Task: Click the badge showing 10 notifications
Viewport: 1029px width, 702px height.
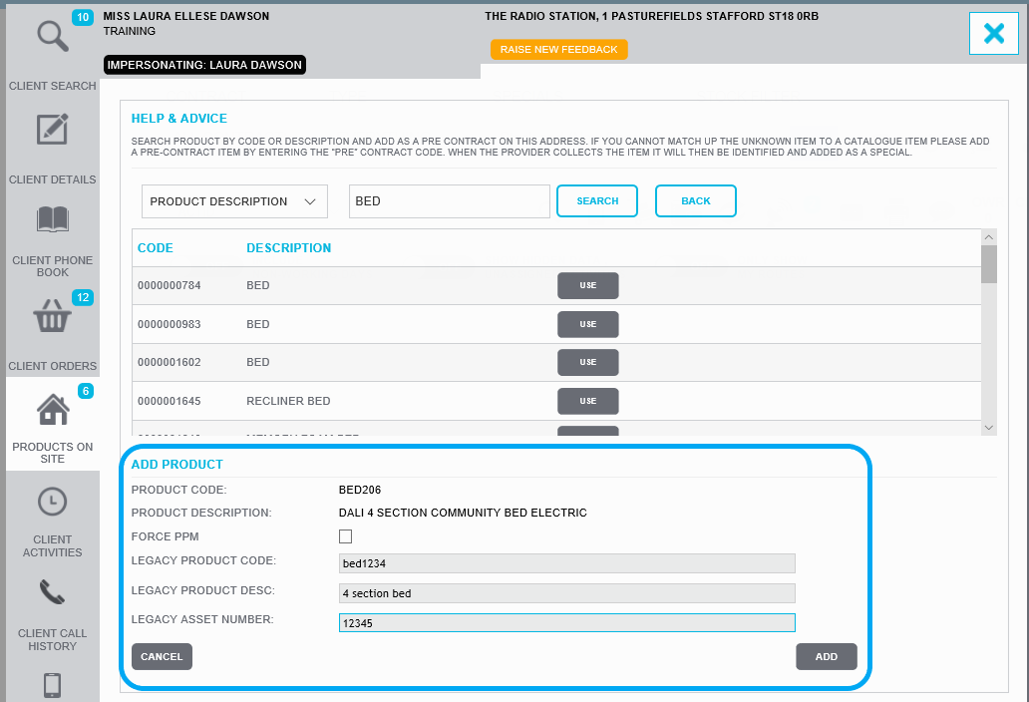Action: pyautogui.click(x=83, y=17)
